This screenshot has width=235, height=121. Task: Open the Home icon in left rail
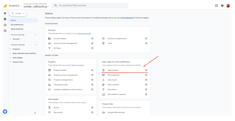(5, 13)
